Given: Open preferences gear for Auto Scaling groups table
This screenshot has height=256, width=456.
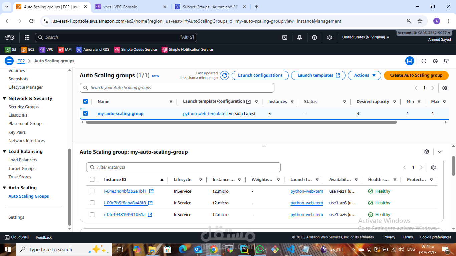Looking at the screenshot, I should point(445,88).
